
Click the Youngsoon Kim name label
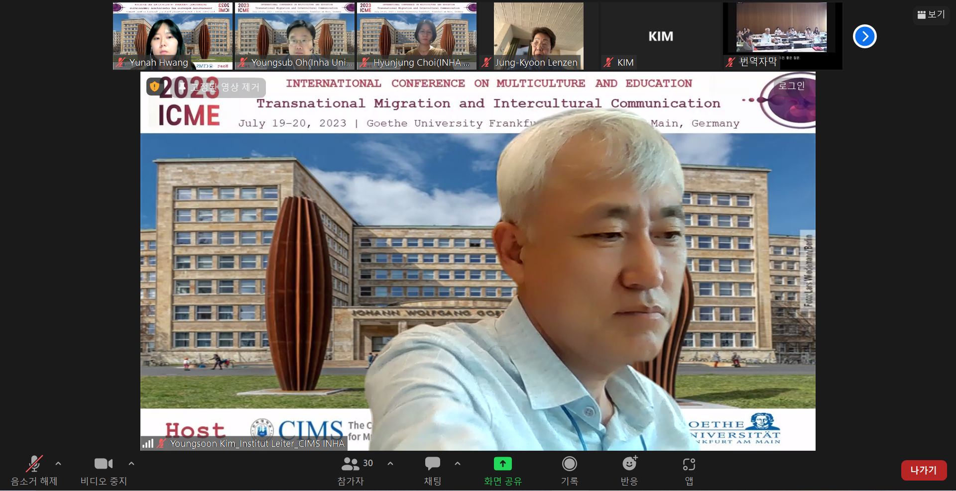tap(257, 443)
